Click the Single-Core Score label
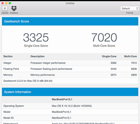The width and height of the screenshot is (140, 124). pos(36,46)
